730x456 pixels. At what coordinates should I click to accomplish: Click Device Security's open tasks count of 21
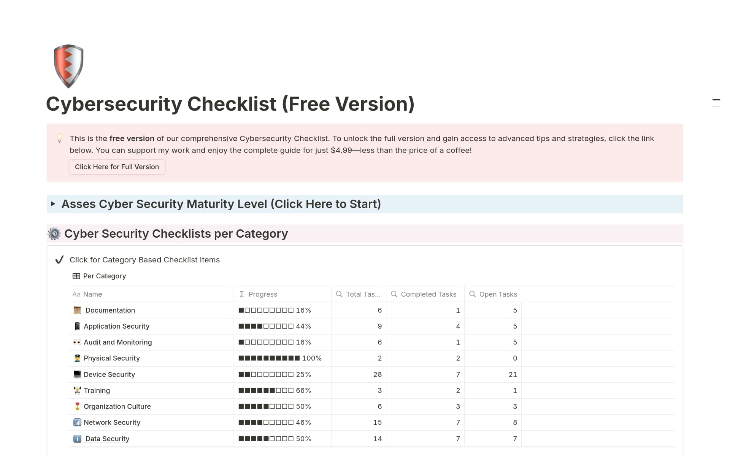point(513,374)
